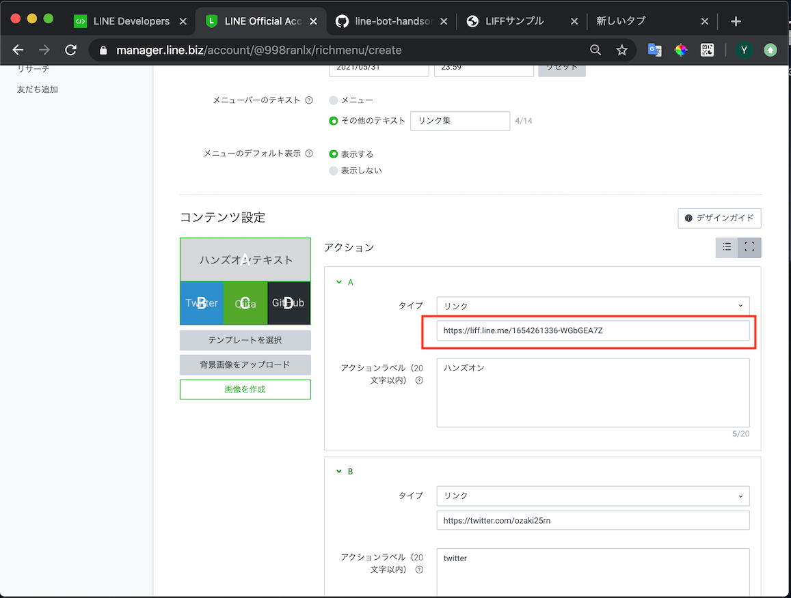Go back with the browser back arrow

click(x=18, y=50)
